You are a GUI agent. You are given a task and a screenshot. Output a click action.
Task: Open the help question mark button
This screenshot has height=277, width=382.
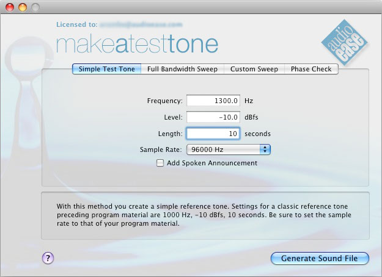tap(48, 258)
